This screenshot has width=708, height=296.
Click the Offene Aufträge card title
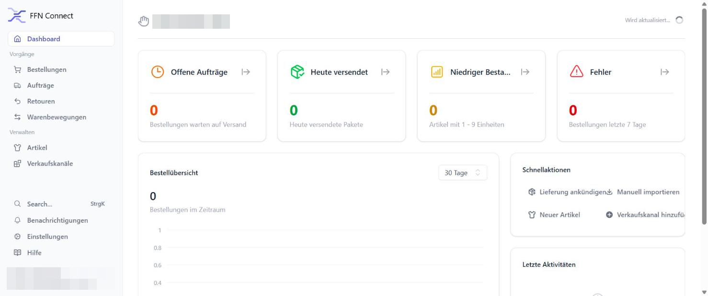click(199, 72)
